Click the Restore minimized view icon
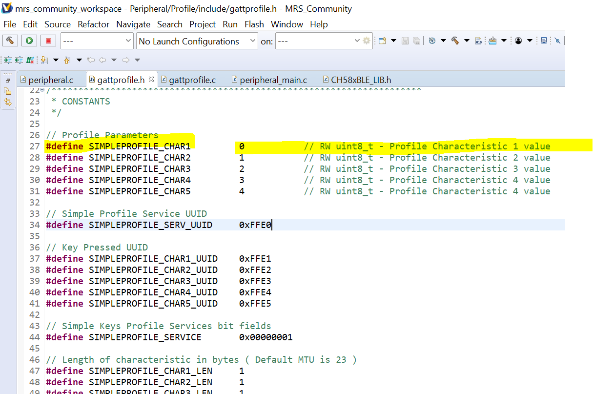This screenshot has width=593, height=394. [x=8, y=80]
